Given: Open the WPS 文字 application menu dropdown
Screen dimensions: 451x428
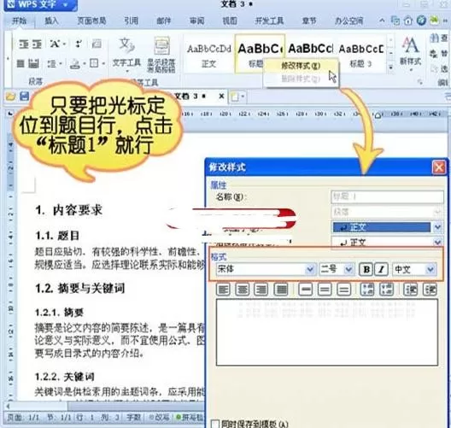Looking at the screenshot, I should pos(66,5).
